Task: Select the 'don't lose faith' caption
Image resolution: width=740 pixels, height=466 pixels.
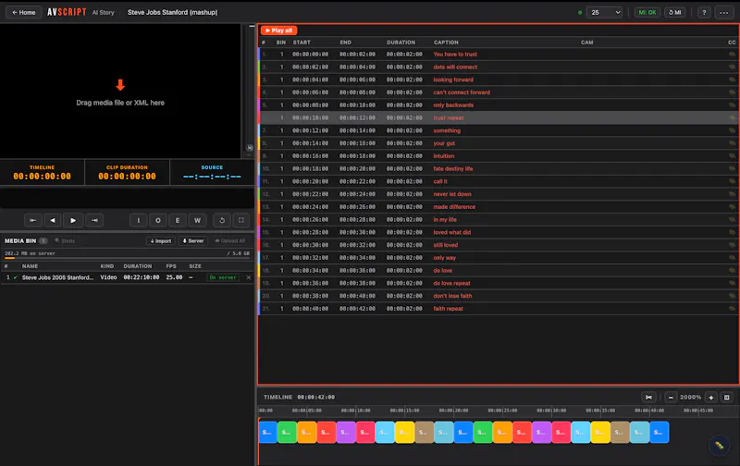Action: click(452, 296)
